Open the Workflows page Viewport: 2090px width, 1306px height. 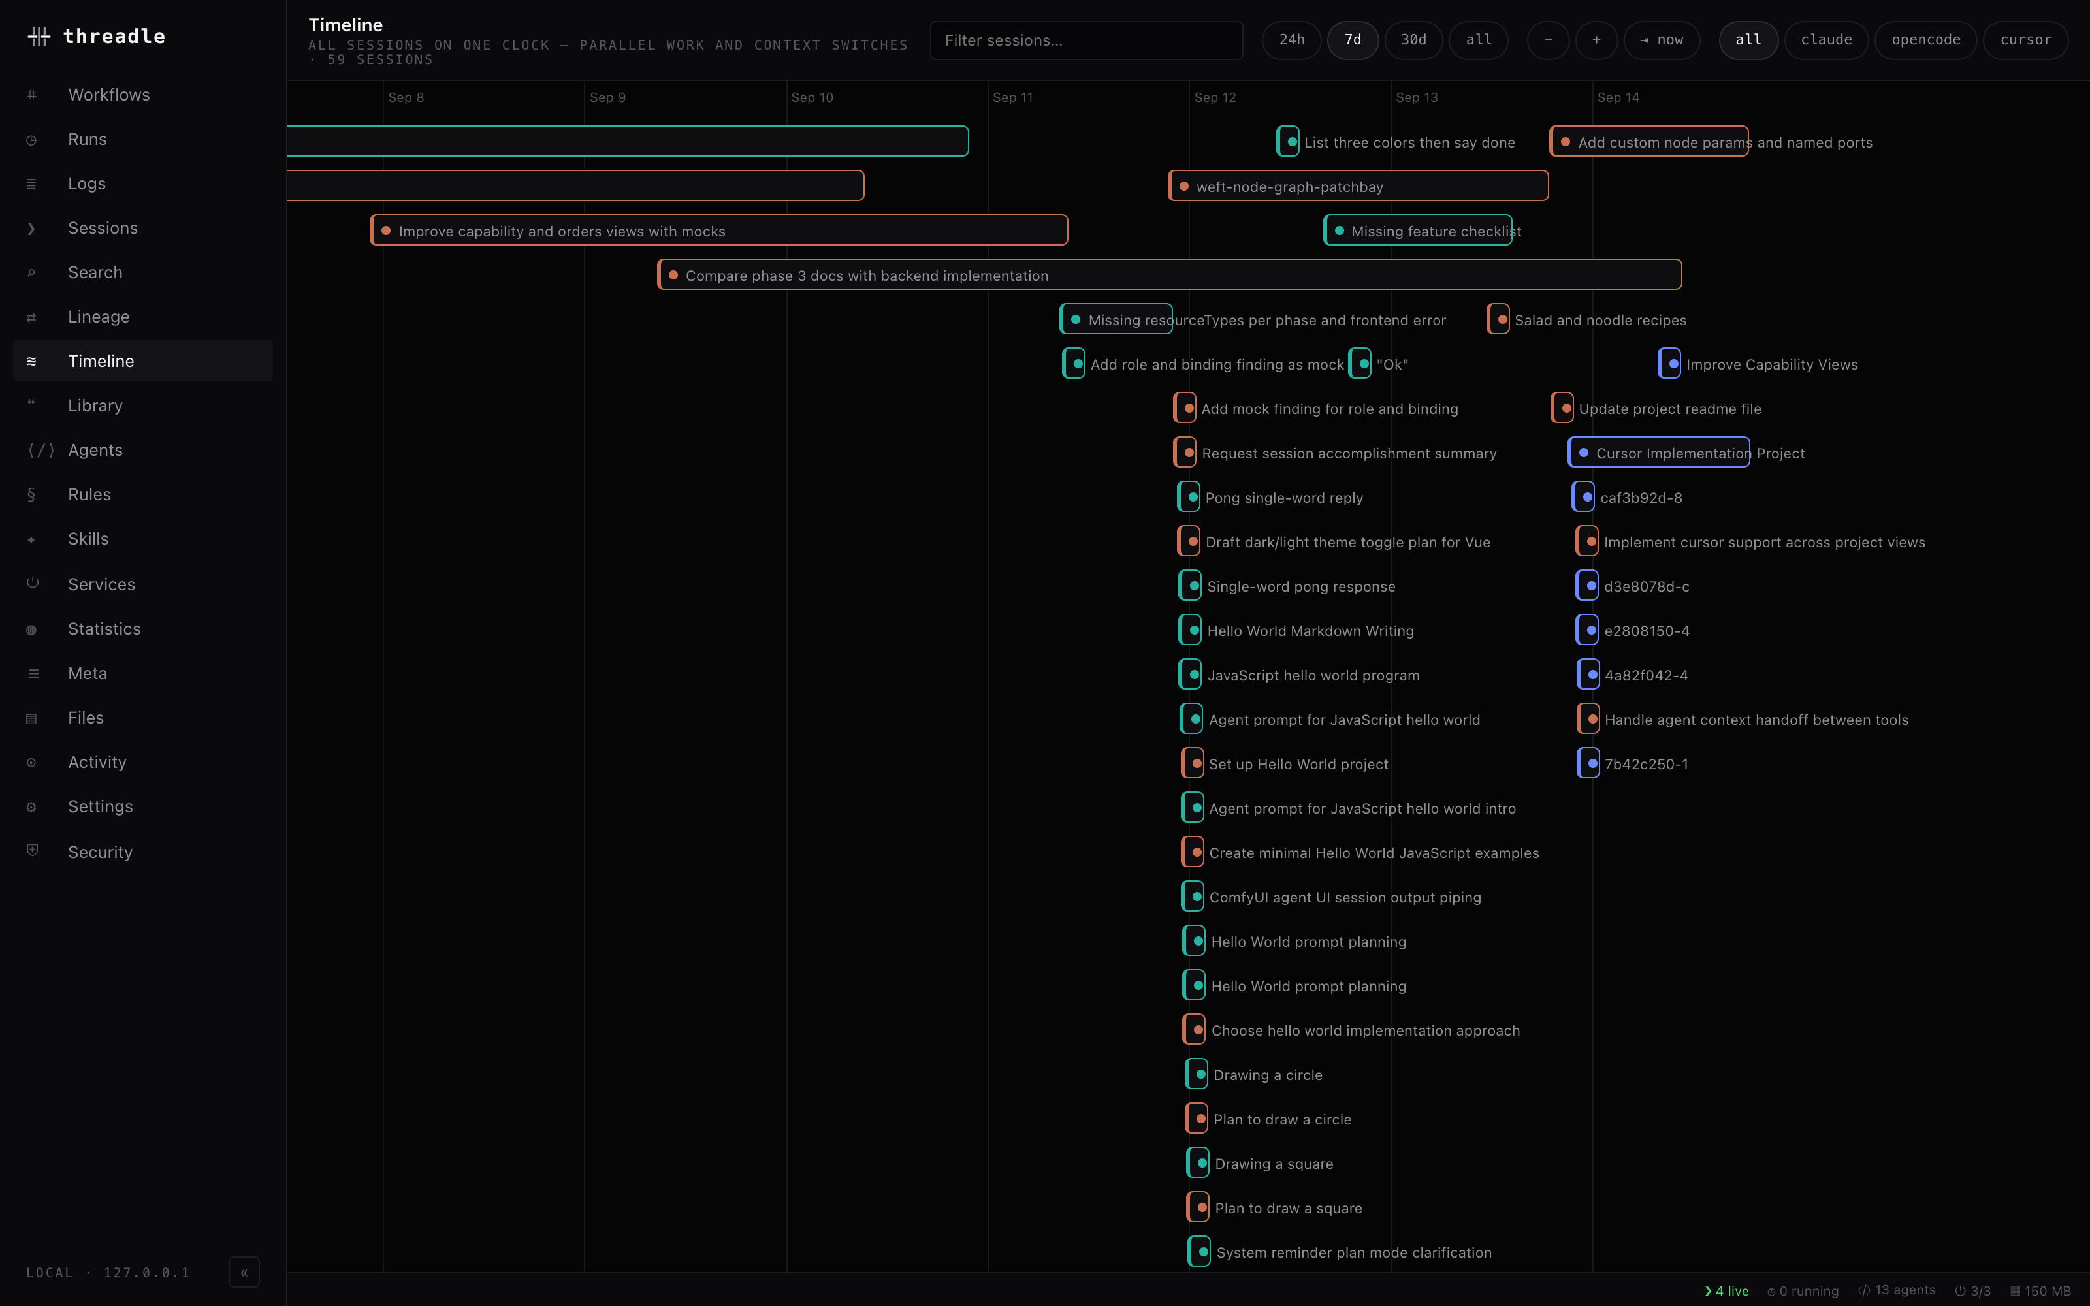(142, 95)
